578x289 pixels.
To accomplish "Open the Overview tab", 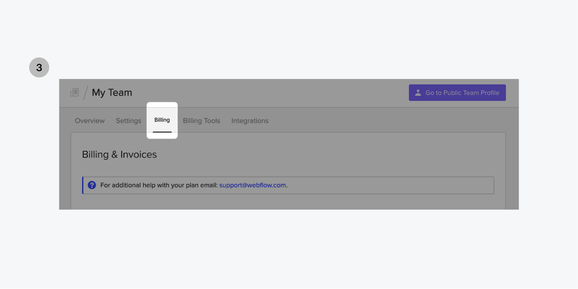I will 90,121.
